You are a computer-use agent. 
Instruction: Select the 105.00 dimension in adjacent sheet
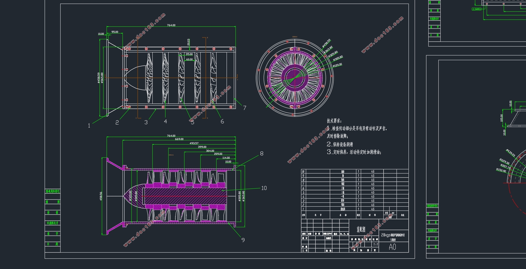[501, 118]
